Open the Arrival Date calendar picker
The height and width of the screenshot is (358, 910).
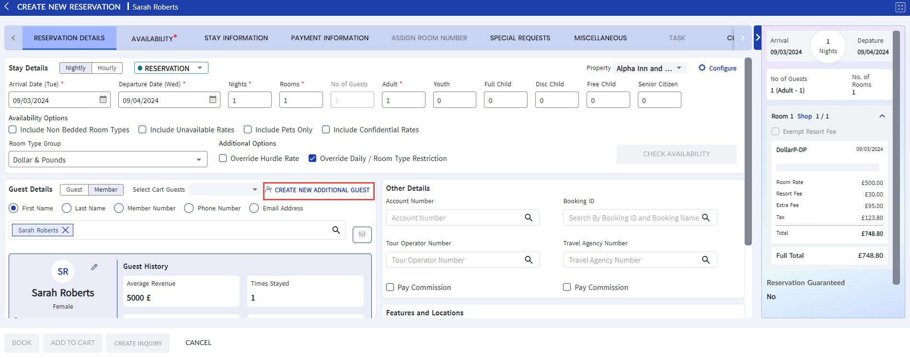click(x=103, y=100)
